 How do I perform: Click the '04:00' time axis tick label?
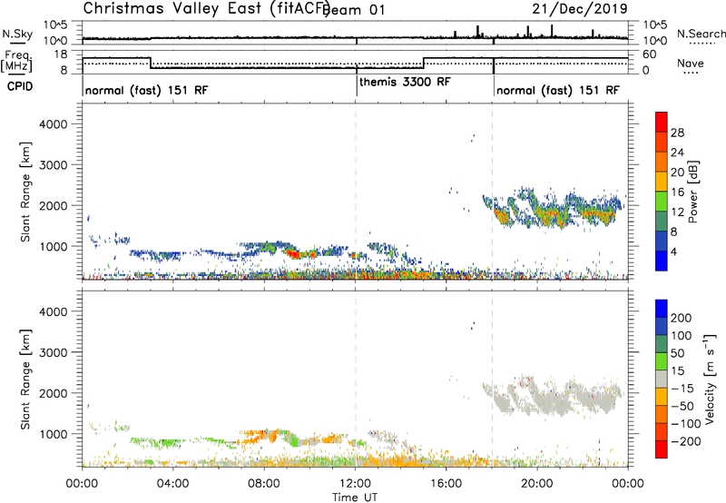point(172,484)
